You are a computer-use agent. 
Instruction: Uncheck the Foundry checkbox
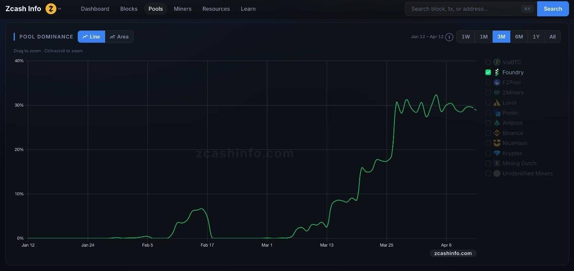pyautogui.click(x=488, y=72)
